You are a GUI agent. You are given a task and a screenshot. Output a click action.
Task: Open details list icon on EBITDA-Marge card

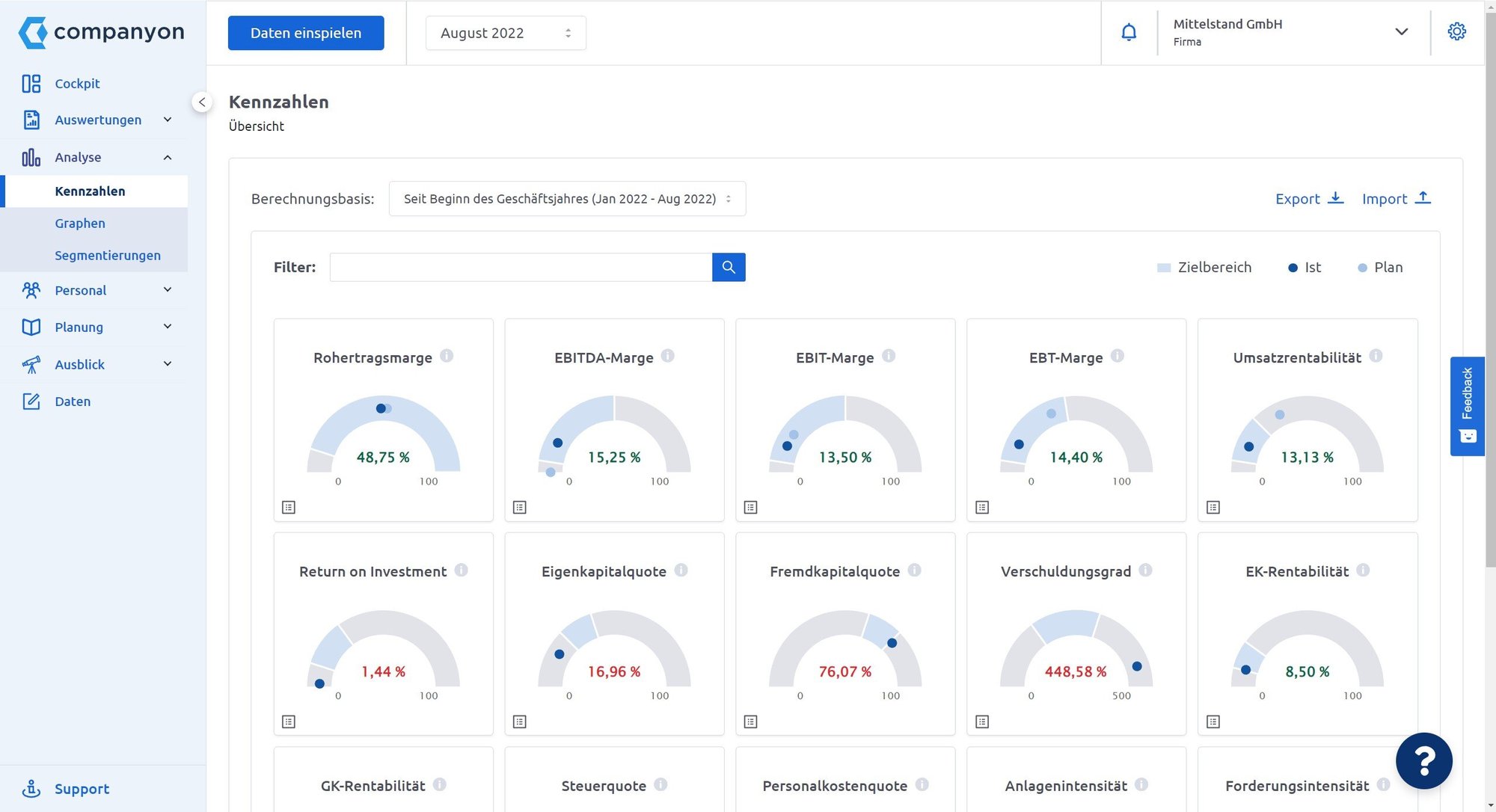tap(520, 507)
